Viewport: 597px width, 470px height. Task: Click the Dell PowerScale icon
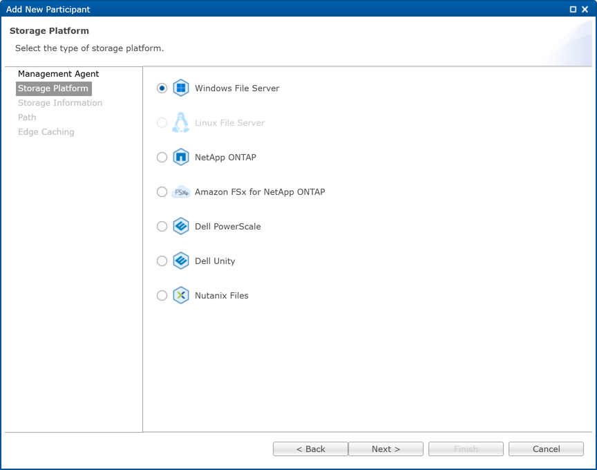pos(181,226)
